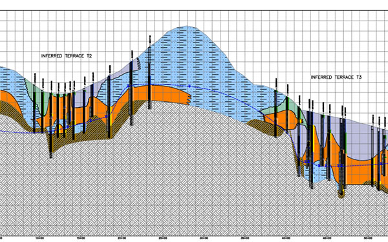Select the 15+00 station marker
Screen dimensions: 388x242
click(x=81, y=238)
